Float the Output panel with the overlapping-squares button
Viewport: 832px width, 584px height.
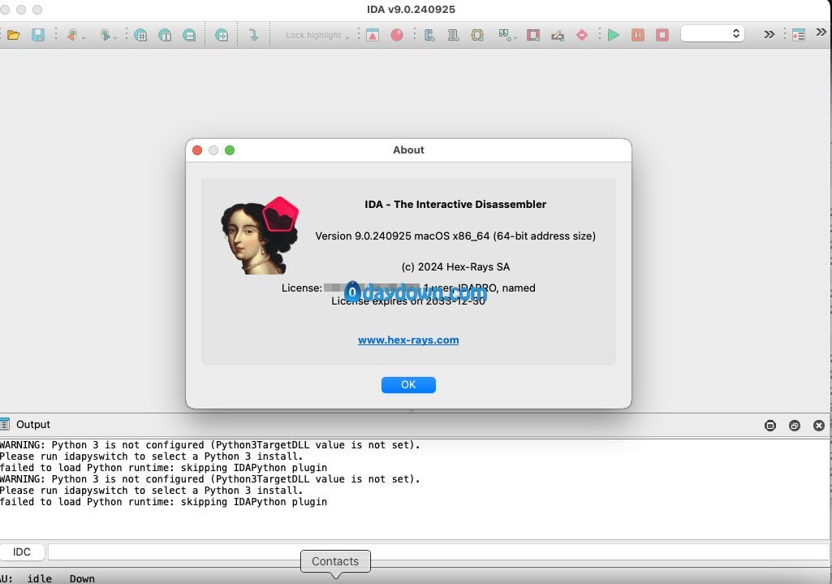point(795,426)
